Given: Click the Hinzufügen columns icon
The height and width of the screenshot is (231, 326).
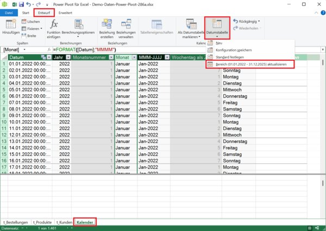Looking at the screenshot, I should [11, 25].
